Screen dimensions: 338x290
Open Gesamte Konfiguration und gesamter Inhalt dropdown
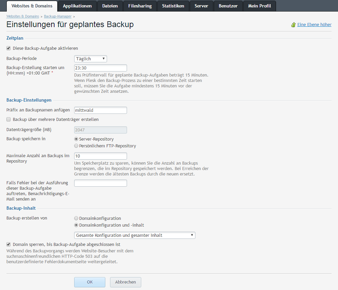coord(135,235)
